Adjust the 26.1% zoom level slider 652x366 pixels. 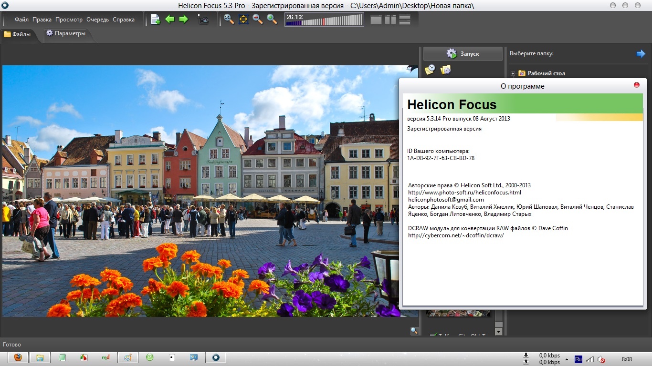324,20
